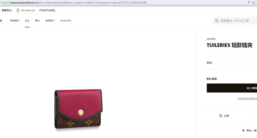The height and width of the screenshot is (138, 257).
Task: Click the TUILERIES 短款钱夹 product title
Action: (229, 45)
